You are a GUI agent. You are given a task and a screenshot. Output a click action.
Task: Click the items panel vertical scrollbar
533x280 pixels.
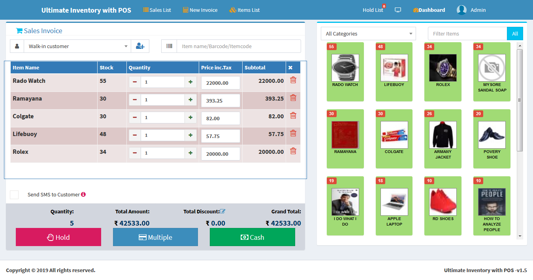click(520, 100)
